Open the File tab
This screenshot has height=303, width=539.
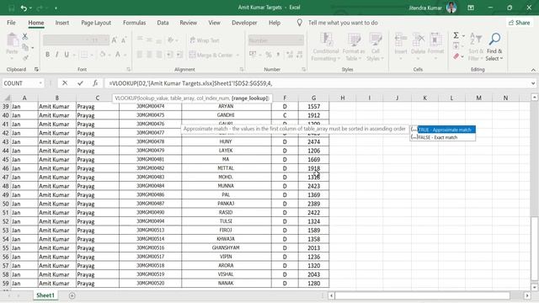coord(11,23)
